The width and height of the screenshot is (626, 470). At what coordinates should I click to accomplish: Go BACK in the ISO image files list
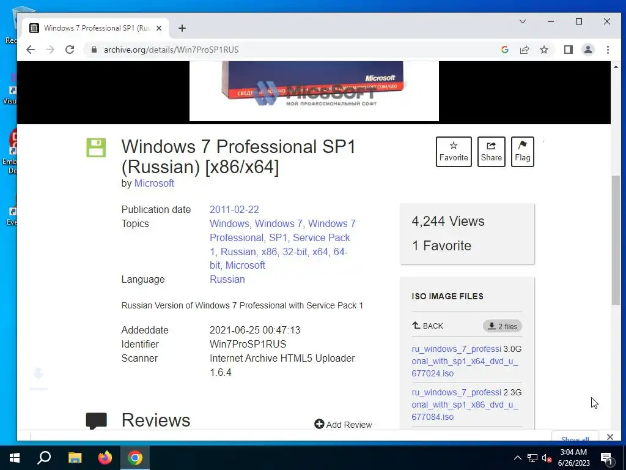[427, 326]
